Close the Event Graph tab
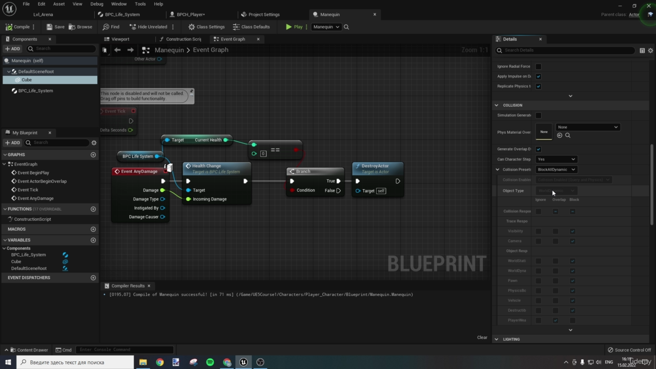 pyautogui.click(x=258, y=39)
